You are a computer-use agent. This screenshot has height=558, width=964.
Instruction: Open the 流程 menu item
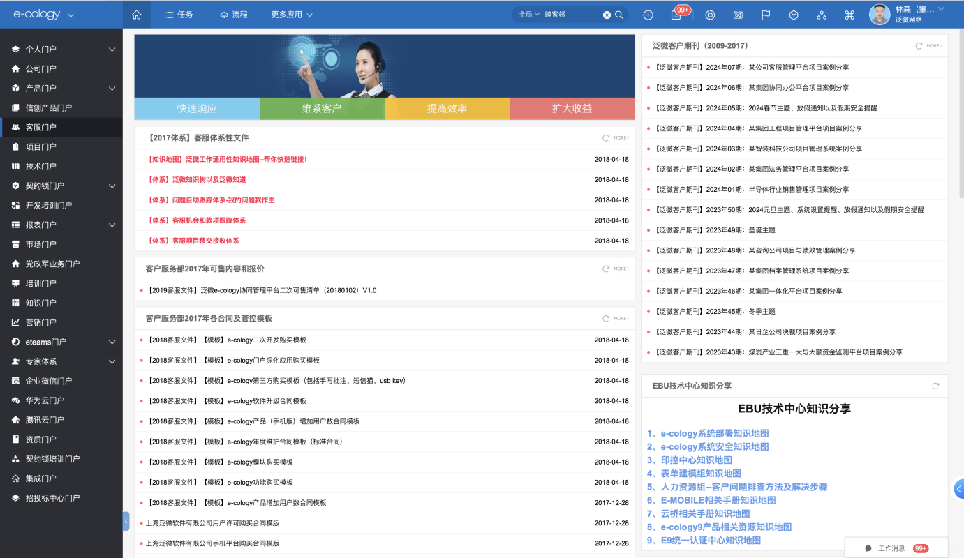pyautogui.click(x=233, y=15)
